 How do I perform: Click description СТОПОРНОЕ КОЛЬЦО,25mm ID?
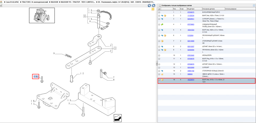(x=213, y=71)
